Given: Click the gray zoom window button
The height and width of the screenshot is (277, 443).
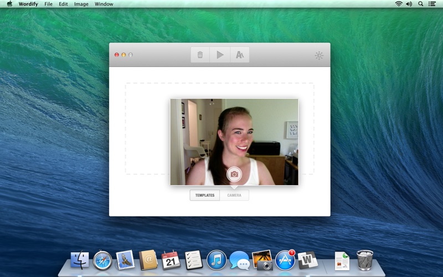Looking at the screenshot, I should click(x=131, y=55).
